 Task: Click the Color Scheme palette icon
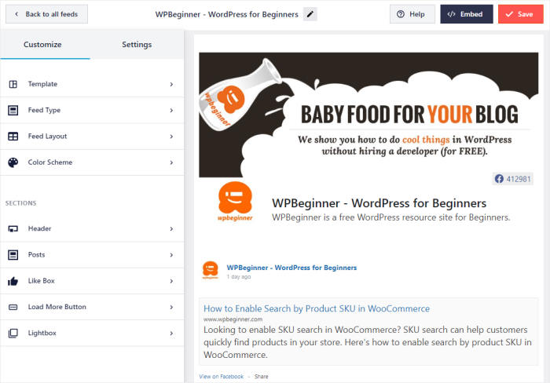[x=13, y=162]
